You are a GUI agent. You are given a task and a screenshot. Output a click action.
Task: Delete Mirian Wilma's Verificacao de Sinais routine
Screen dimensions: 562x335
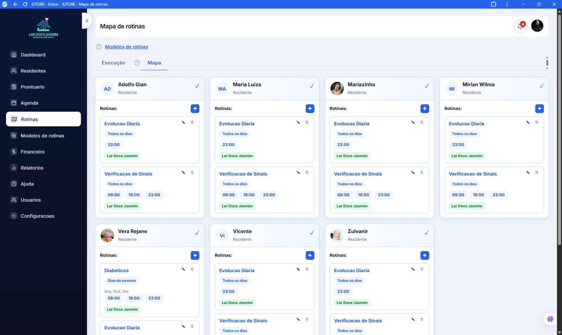pyautogui.click(x=537, y=173)
